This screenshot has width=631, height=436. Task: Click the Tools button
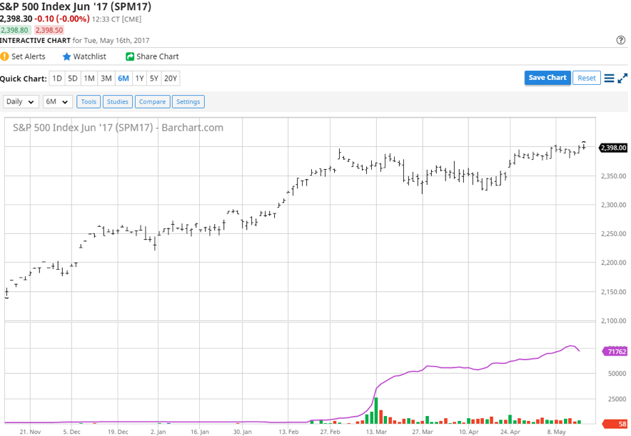(x=89, y=102)
